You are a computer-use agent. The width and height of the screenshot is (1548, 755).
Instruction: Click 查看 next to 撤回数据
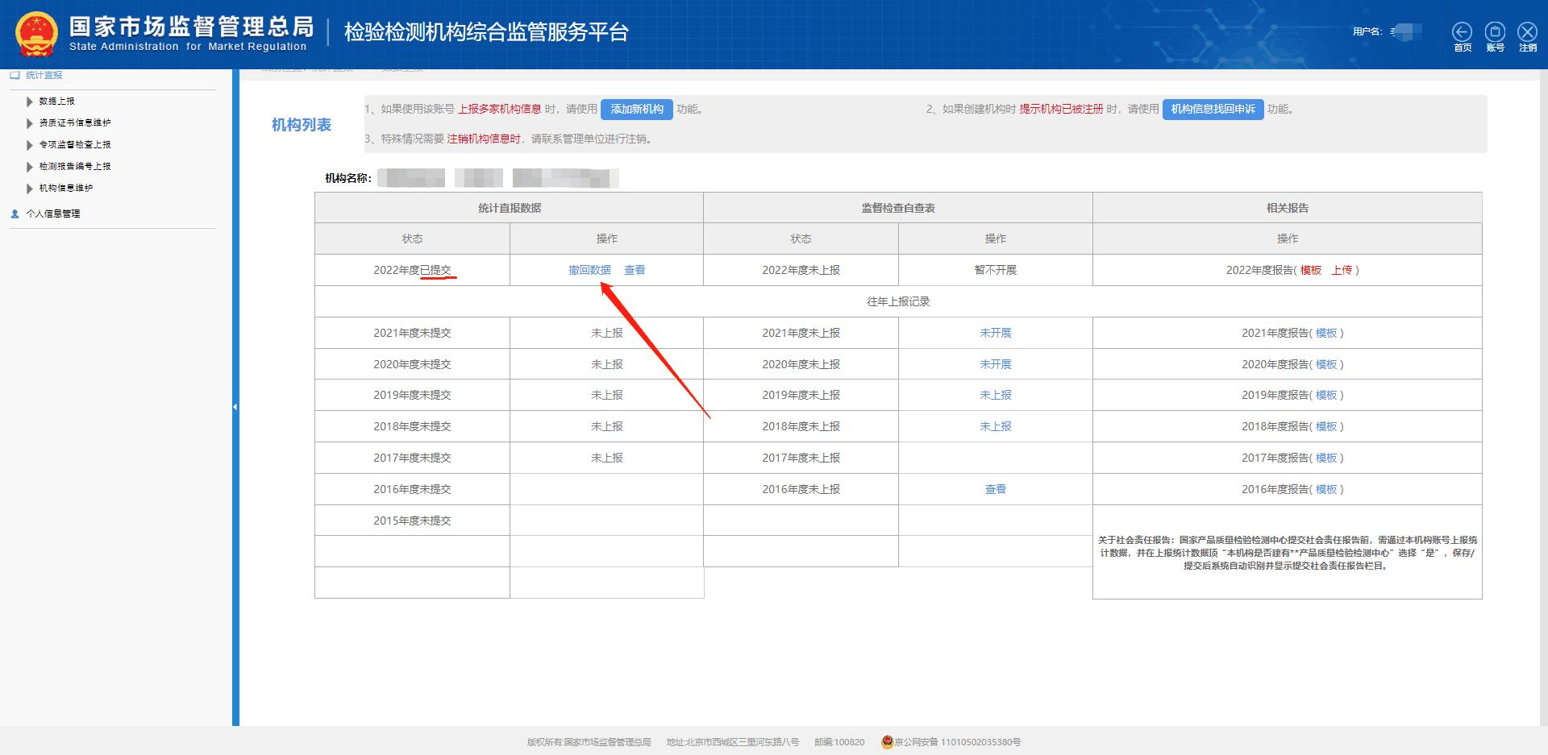pyautogui.click(x=635, y=270)
